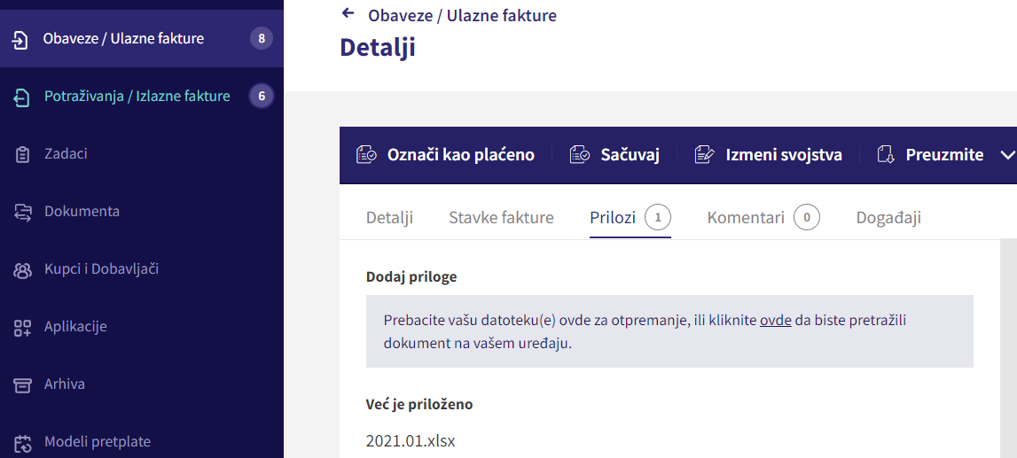This screenshot has height=458, width=1017.
Task: Click the Obaveze / Ulazne fakture sidebar icon
Action: 20,40
